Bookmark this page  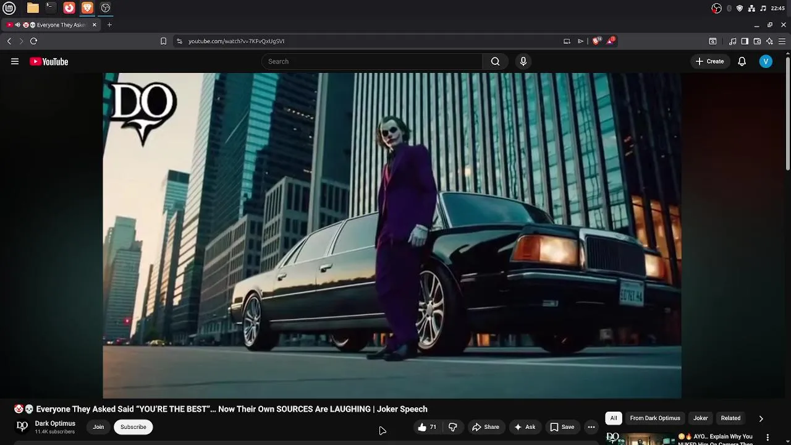point(163,41)
